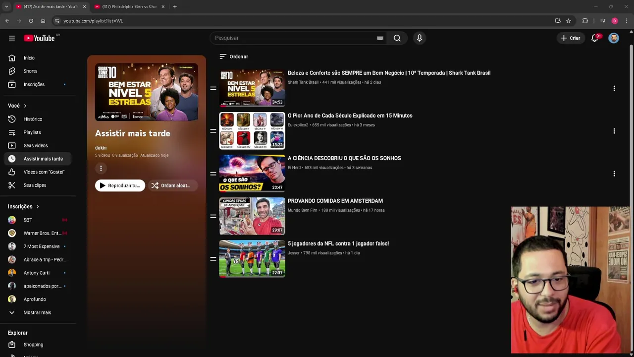Grab reorder handle of Shark Tank video
This screenshot has width=634, height=357.
point(213,88)
